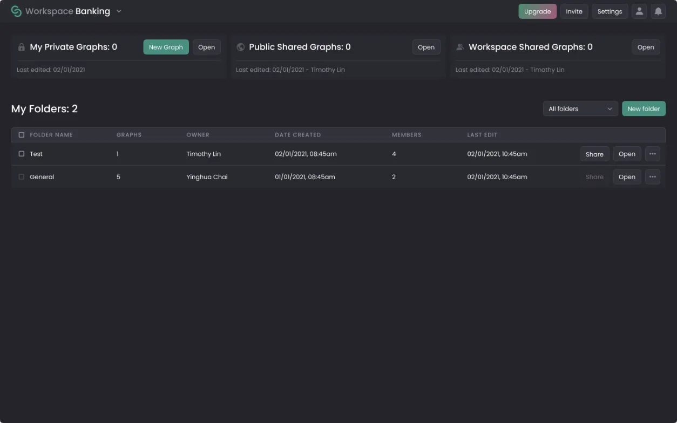Check the checkbox for the Test folder

[22, 153]
